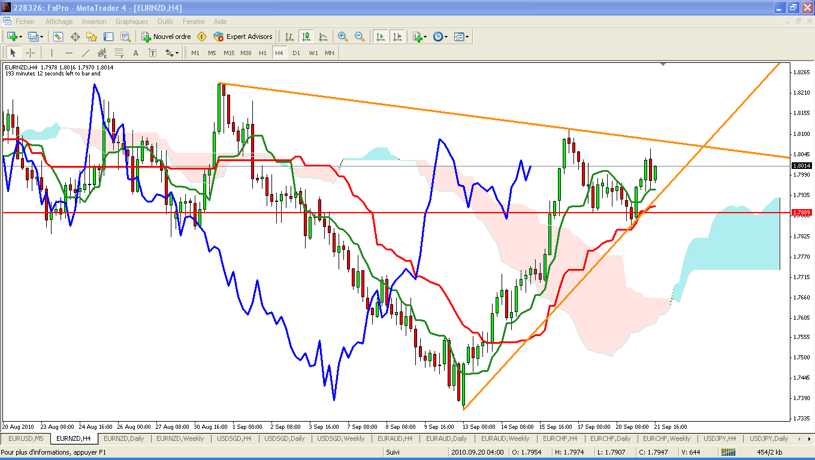Select the Fibonacci retracement tool

coord(119,53)
